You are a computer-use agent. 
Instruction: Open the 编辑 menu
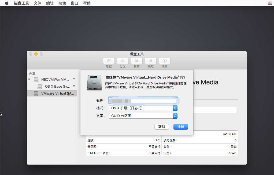(x=50, y=3)
